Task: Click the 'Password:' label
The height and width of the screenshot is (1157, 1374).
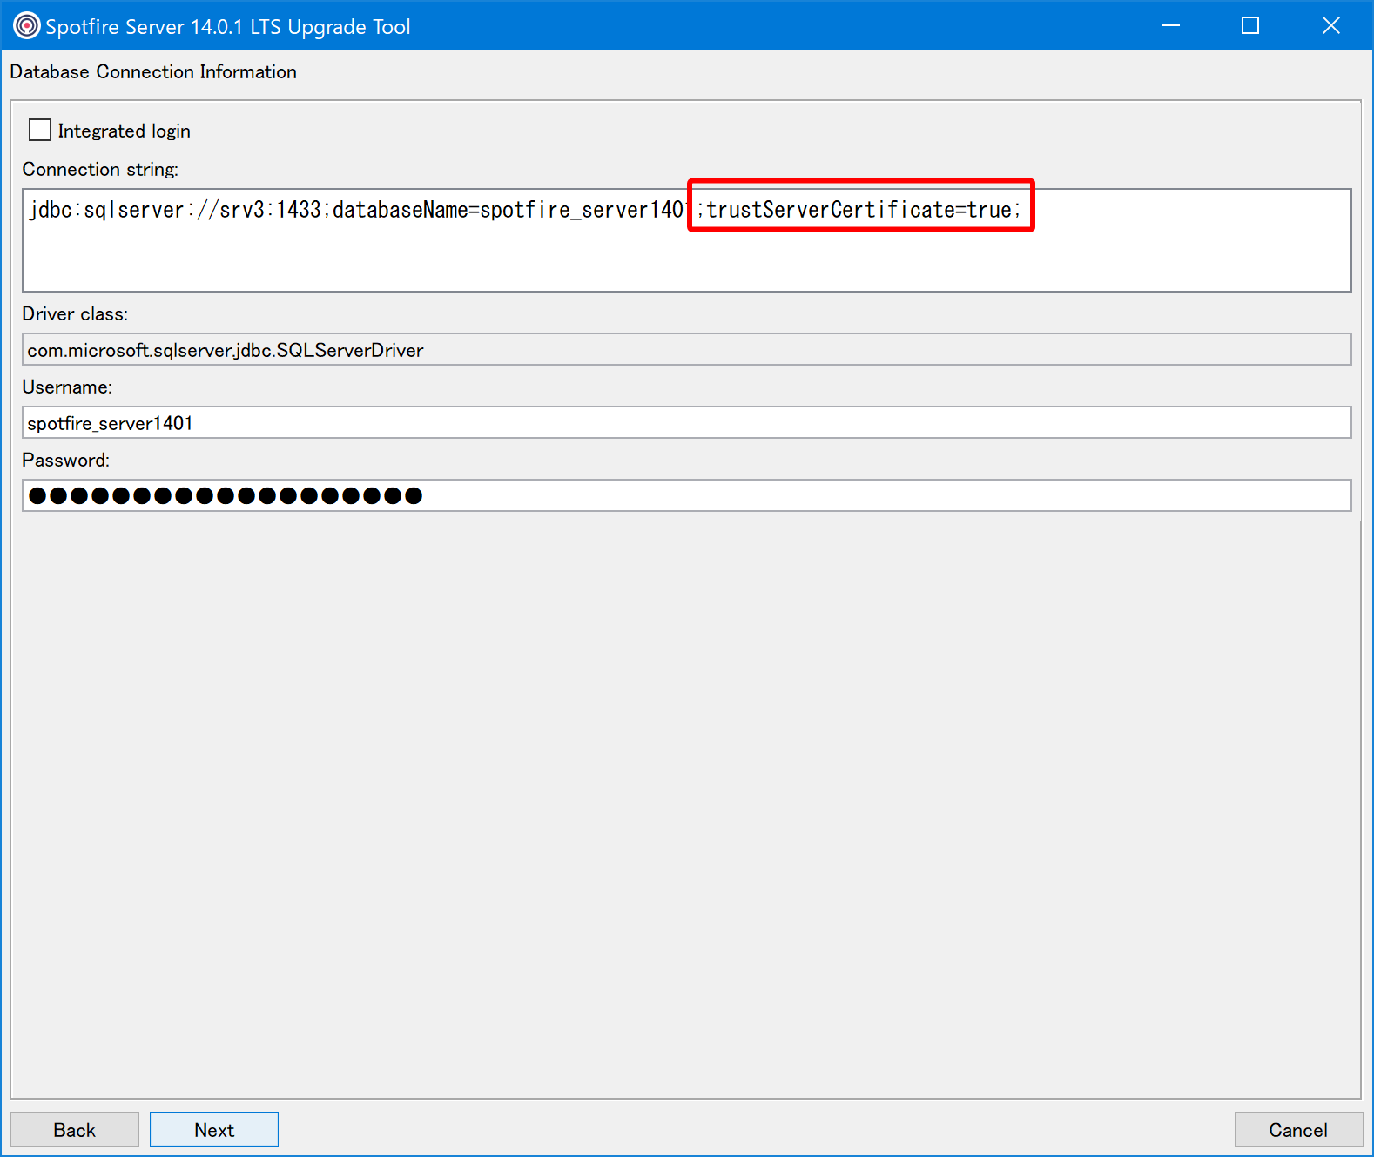Action: click(66, 460)
